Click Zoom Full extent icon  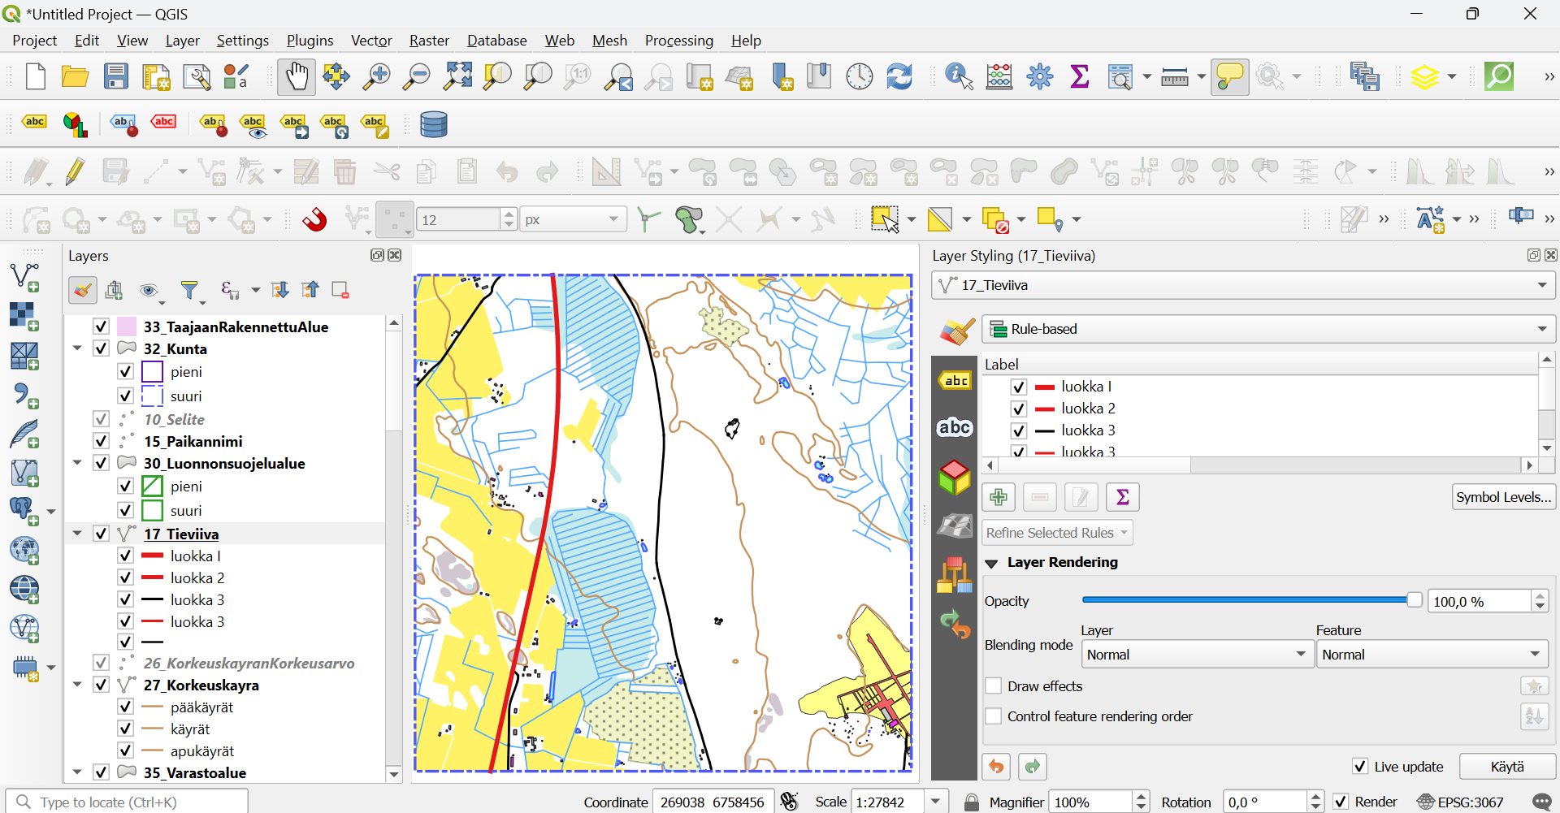pos(457,77)
